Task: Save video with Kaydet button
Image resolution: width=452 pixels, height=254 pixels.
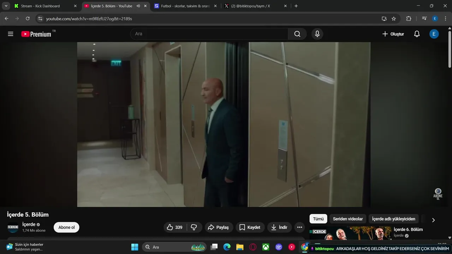Action: (x=250, y=227)
